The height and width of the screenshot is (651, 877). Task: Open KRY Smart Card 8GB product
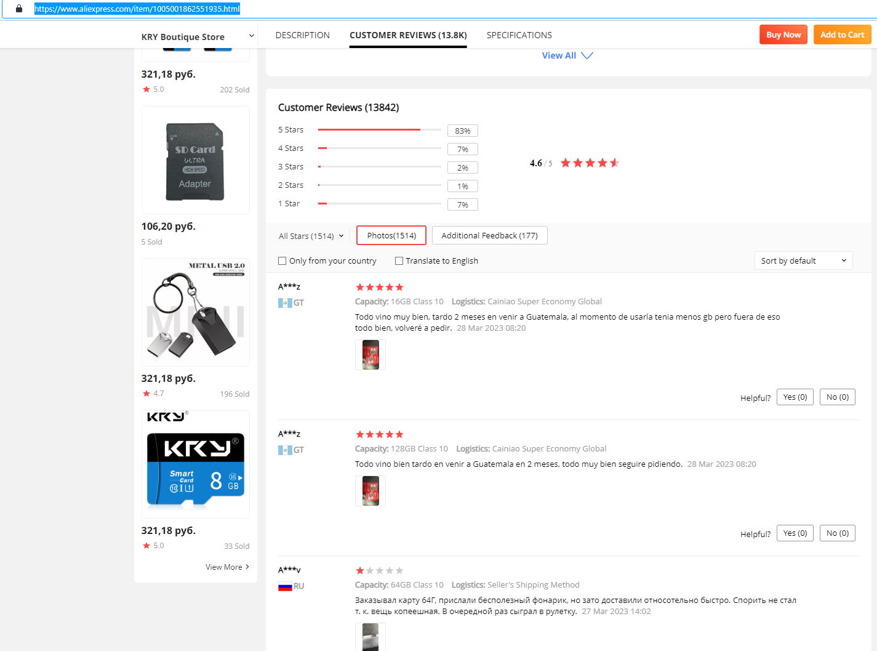tap(196, 464)
